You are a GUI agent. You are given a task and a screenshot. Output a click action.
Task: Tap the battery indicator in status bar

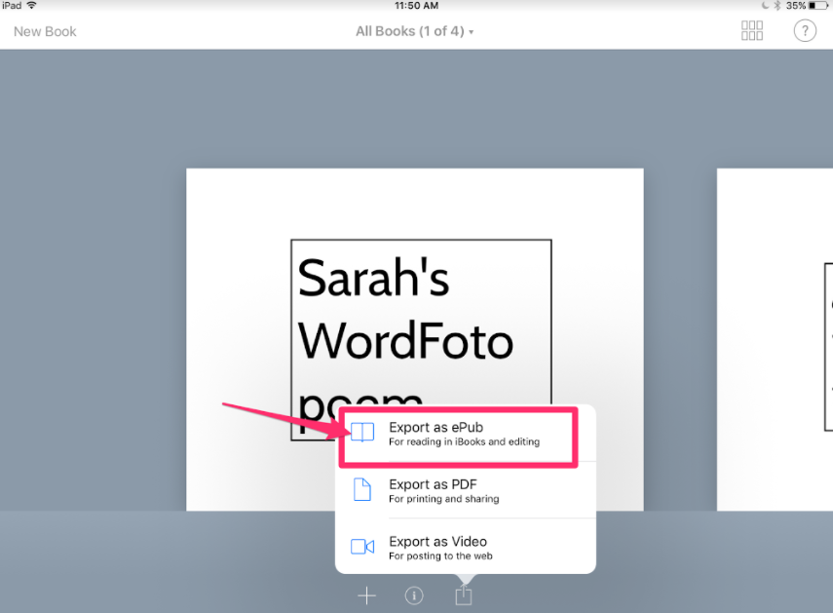click(x=818, y=5)
